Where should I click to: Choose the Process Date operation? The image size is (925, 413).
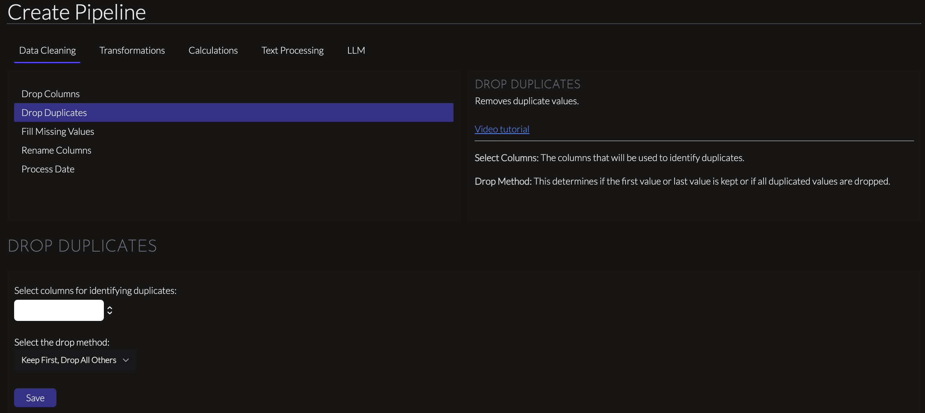[x=234, y=169]
